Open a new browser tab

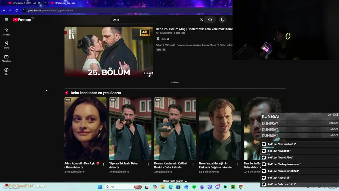tap(94, 3)
